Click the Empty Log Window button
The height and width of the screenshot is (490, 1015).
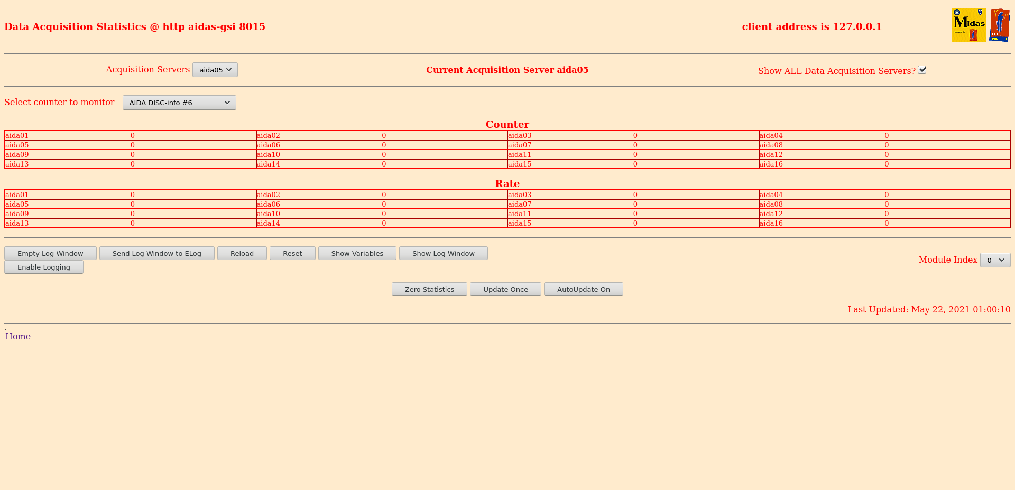(x=50, y=253)
